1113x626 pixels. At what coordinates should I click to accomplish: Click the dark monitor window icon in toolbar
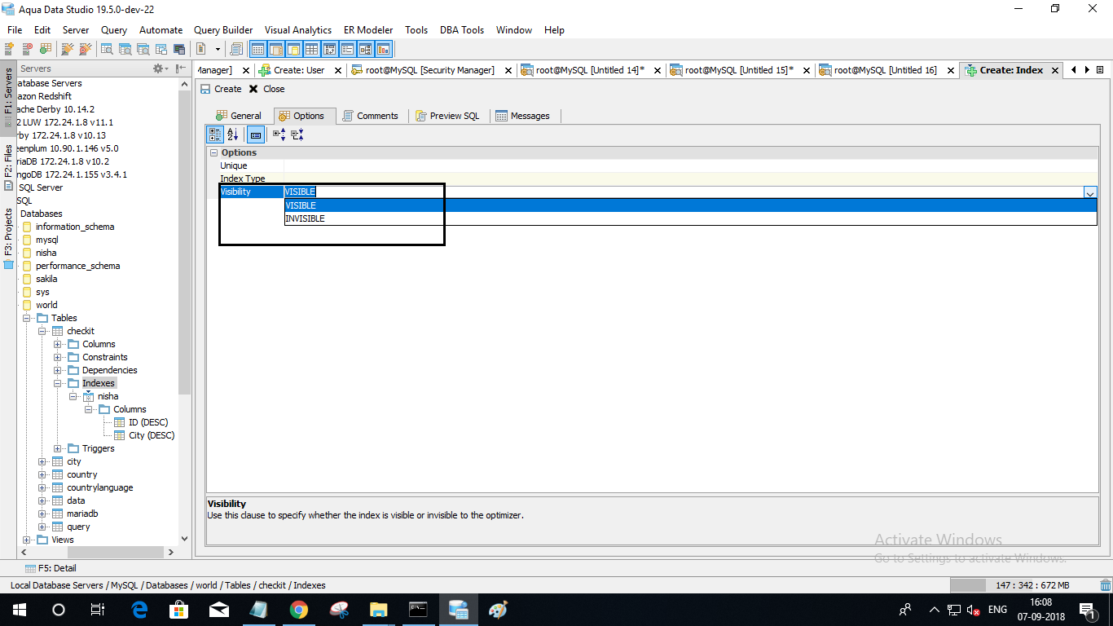179,49
